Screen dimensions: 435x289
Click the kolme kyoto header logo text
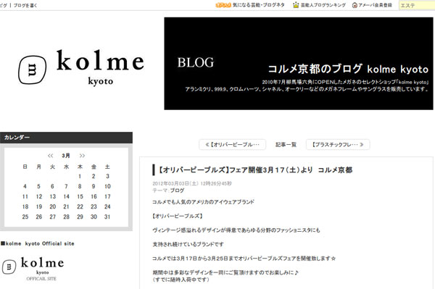tap(101, 67)
